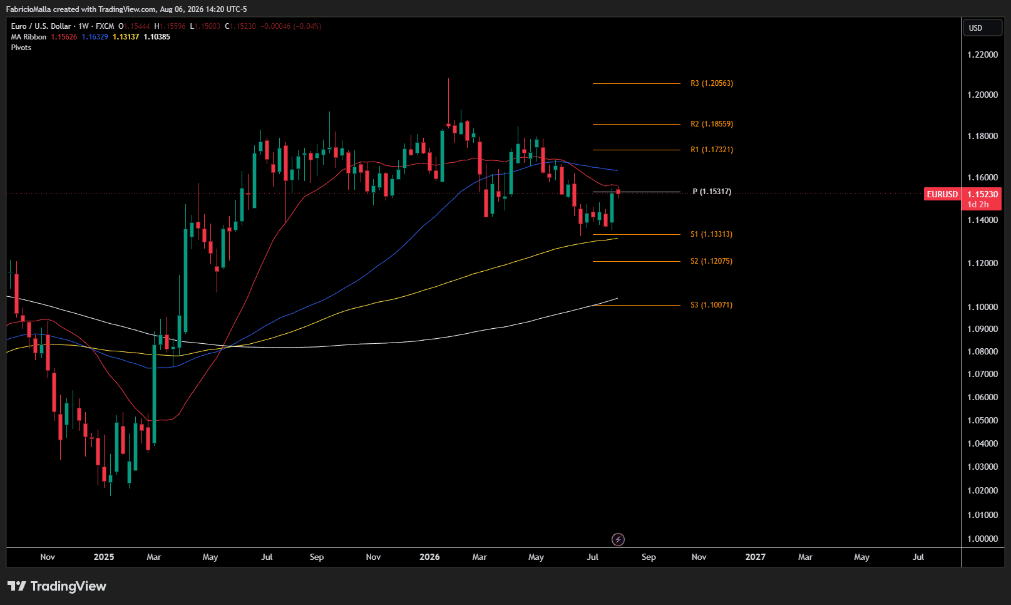Click the red EURUSD symbol tag
This screenshot has width=1011, height=605.
click(x=942, y=194)
